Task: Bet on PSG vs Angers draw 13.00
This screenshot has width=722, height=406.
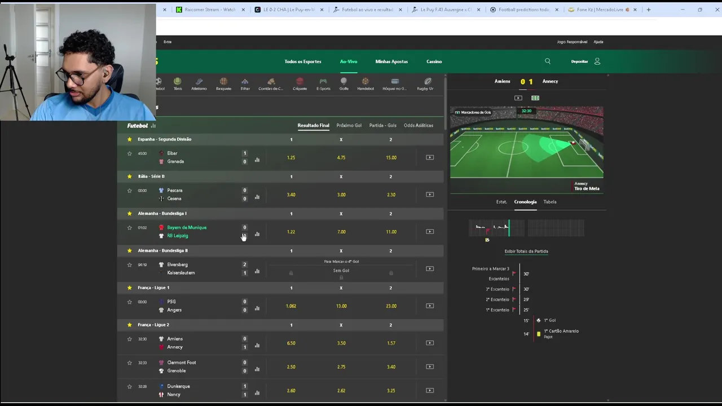Action: click(341, 306)
